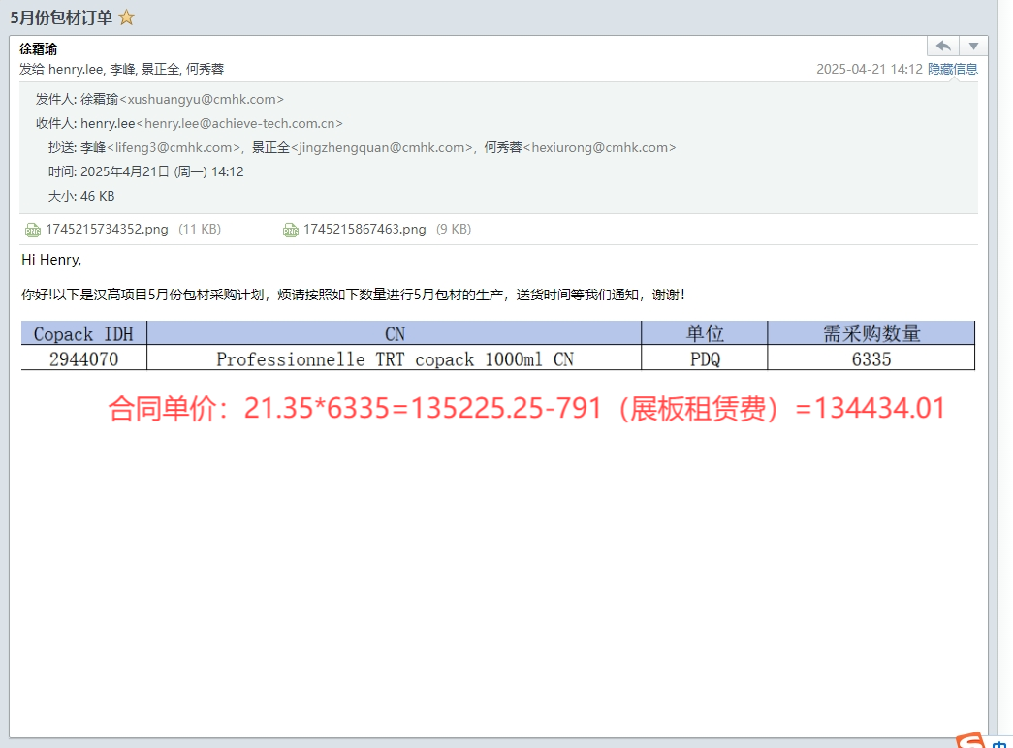Select sender address xushuangyu@cmhk.com
Screen dimensions: 1013x748
pos(202,100)
